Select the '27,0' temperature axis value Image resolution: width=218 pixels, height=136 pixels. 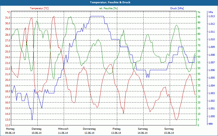[x=8, y=40]
